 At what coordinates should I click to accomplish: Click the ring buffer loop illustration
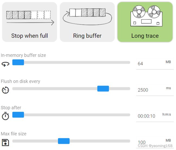(87, 17)
